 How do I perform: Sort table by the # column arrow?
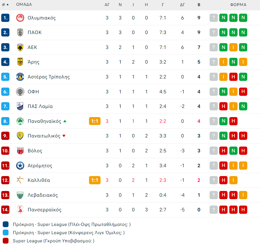point(7,5)
